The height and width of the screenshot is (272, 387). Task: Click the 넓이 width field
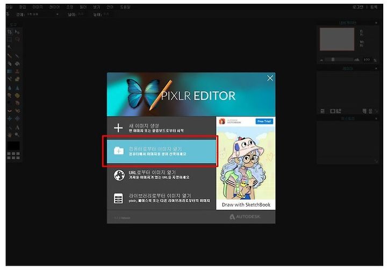click(81, 14)
